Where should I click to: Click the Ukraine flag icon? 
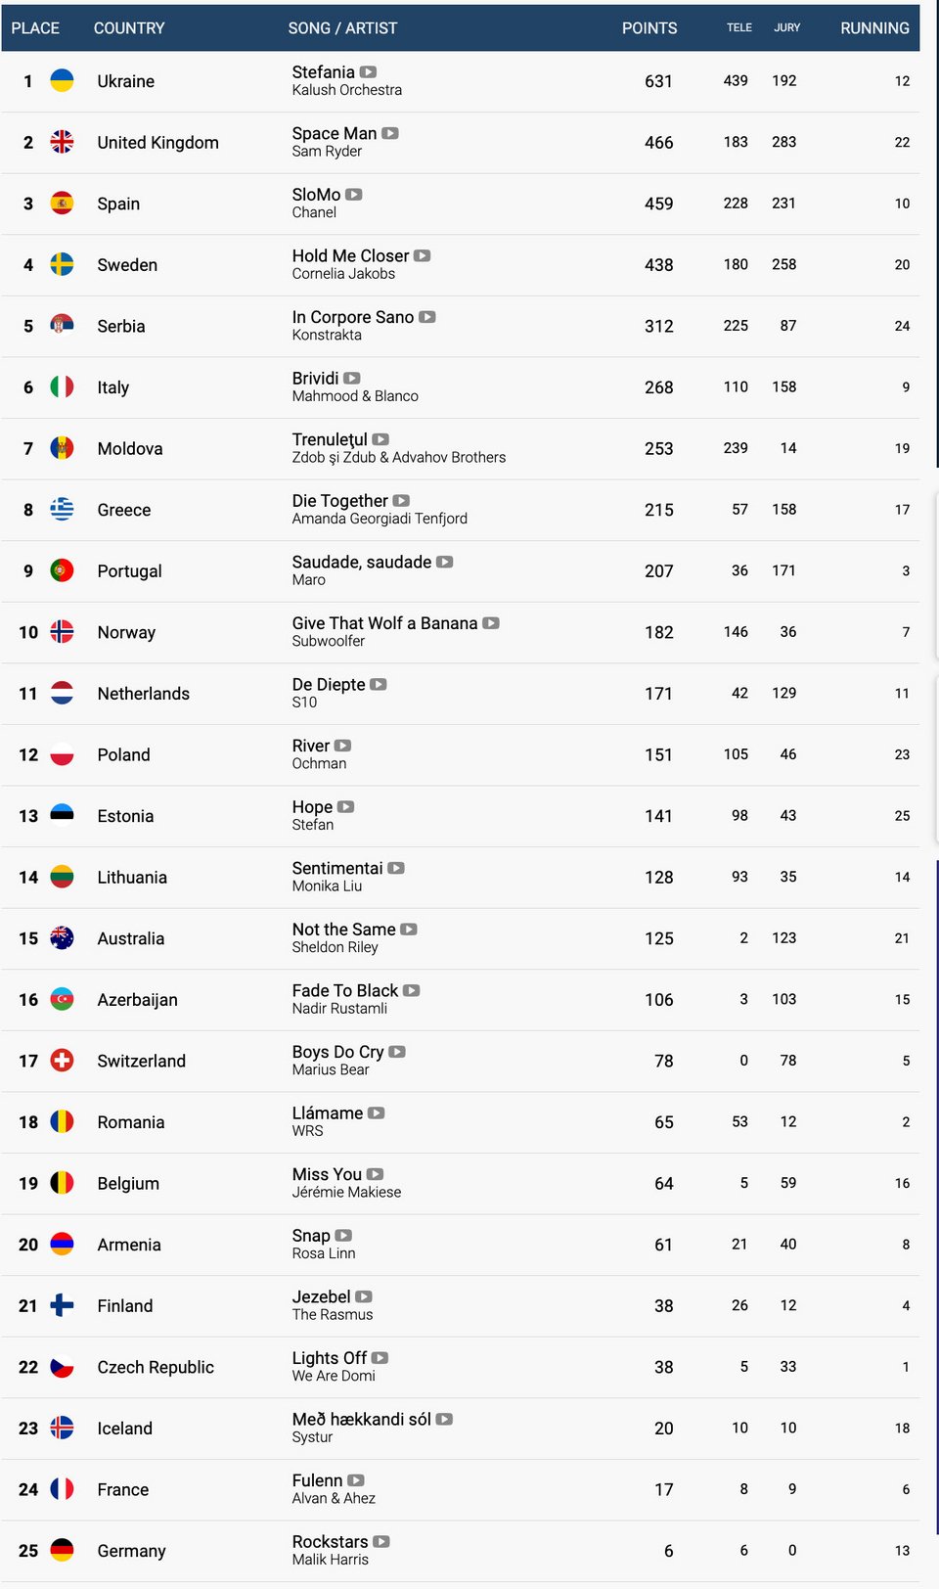62,81
